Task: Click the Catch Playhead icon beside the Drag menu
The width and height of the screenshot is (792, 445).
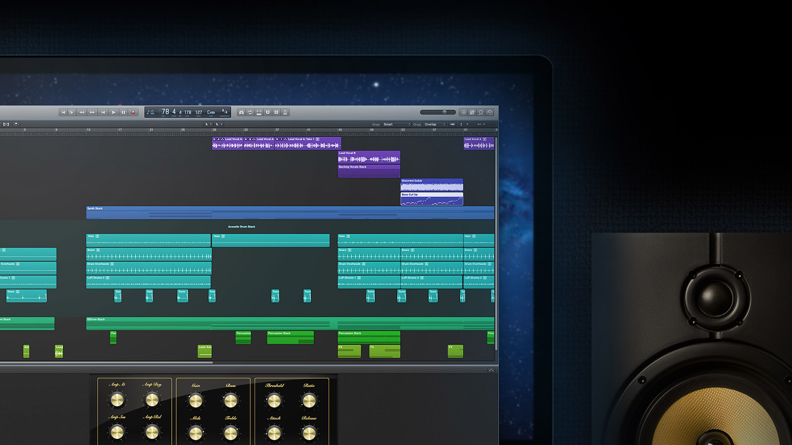Action: pos(451,125)
